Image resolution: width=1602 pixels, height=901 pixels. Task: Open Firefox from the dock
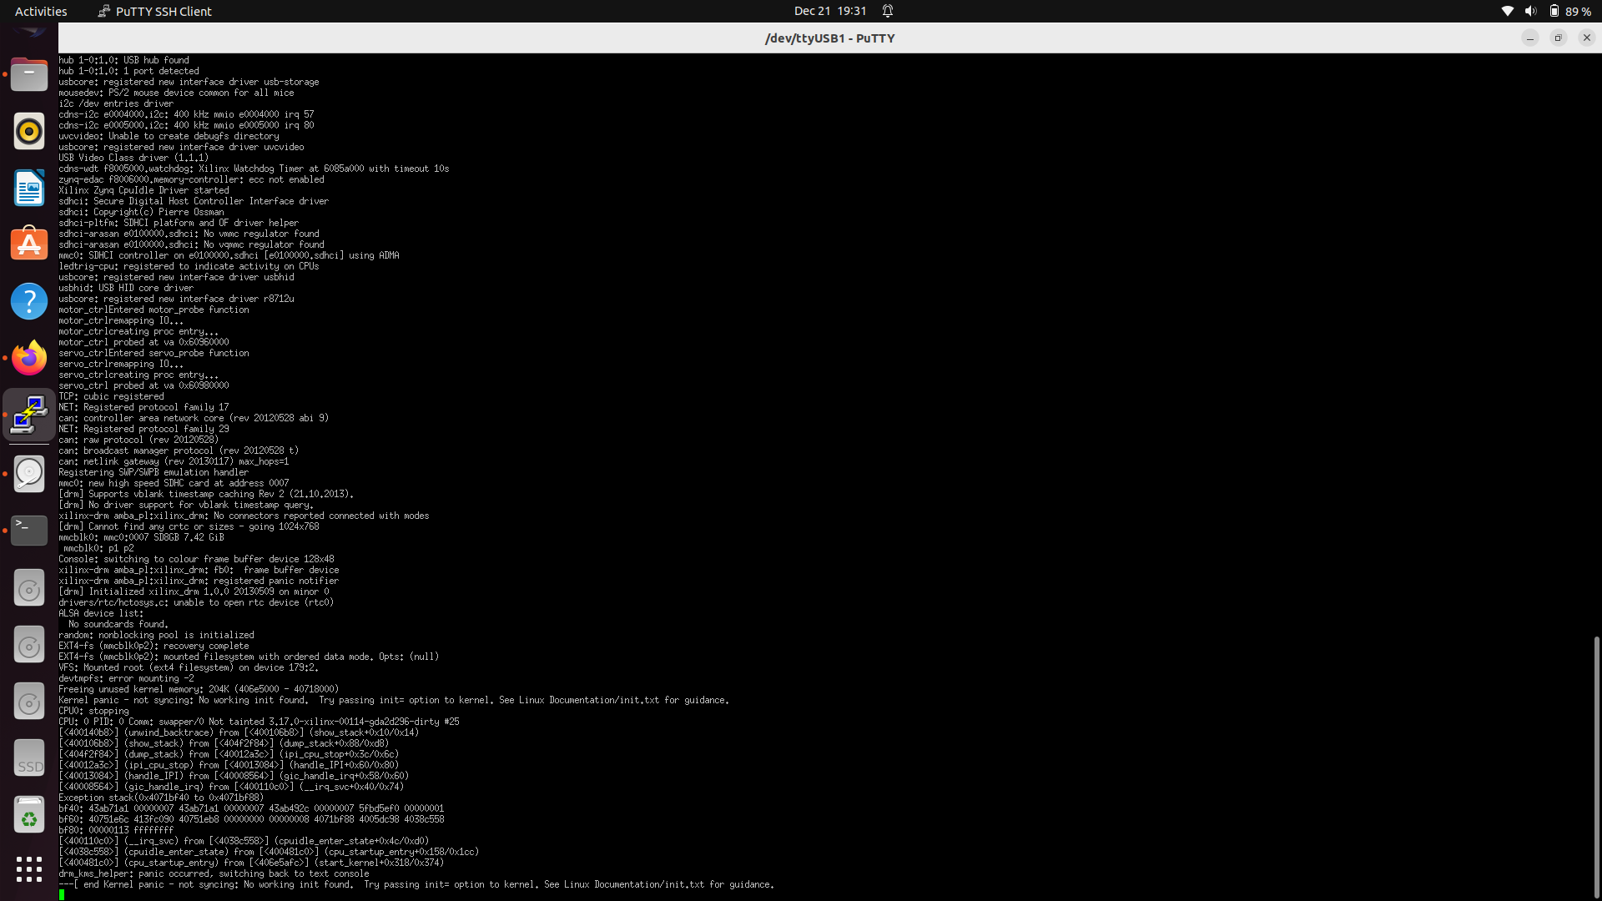[29, 358]
